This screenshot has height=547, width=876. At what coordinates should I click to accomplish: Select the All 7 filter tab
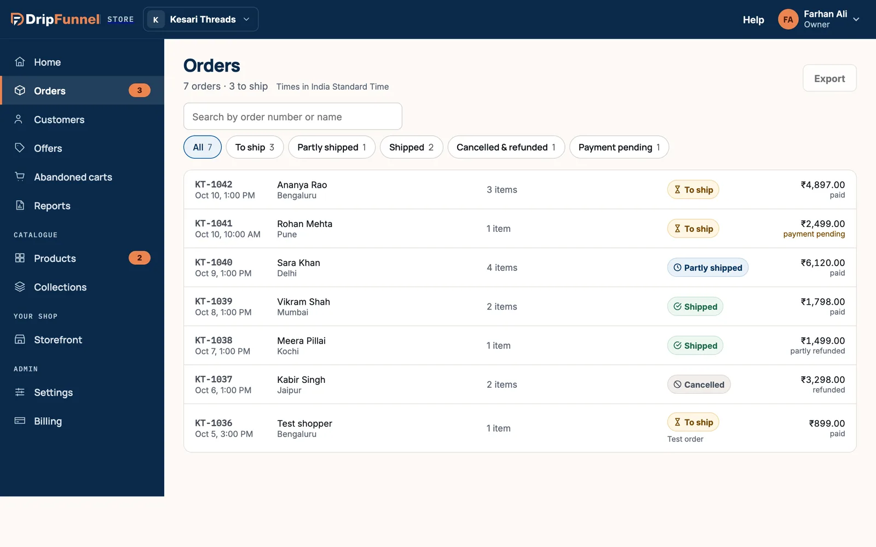click(x=203, y=147)
